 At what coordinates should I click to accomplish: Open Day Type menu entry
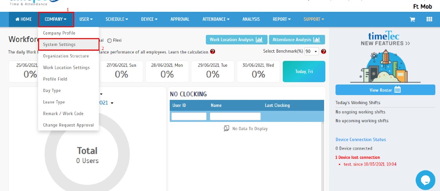tap(68, 90)
